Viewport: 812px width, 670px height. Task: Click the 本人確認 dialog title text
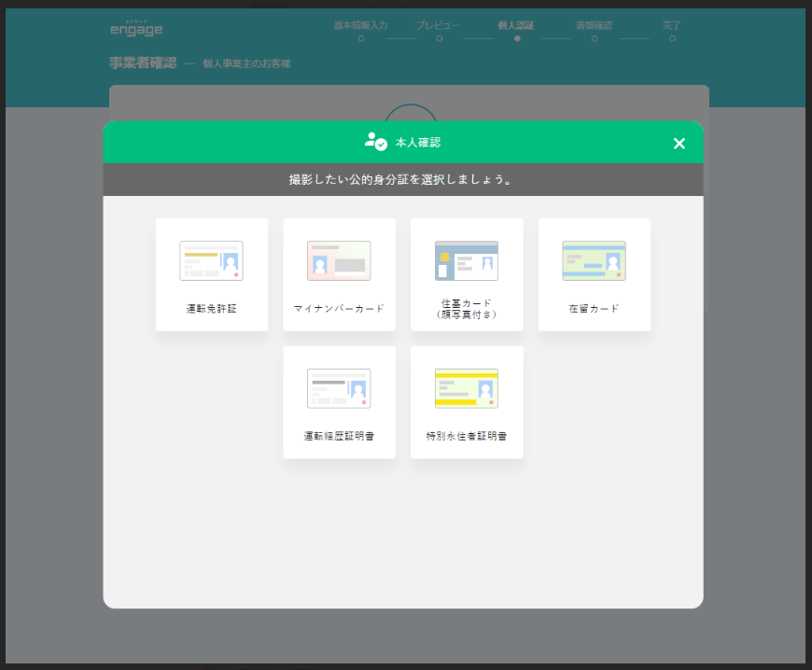418,143
